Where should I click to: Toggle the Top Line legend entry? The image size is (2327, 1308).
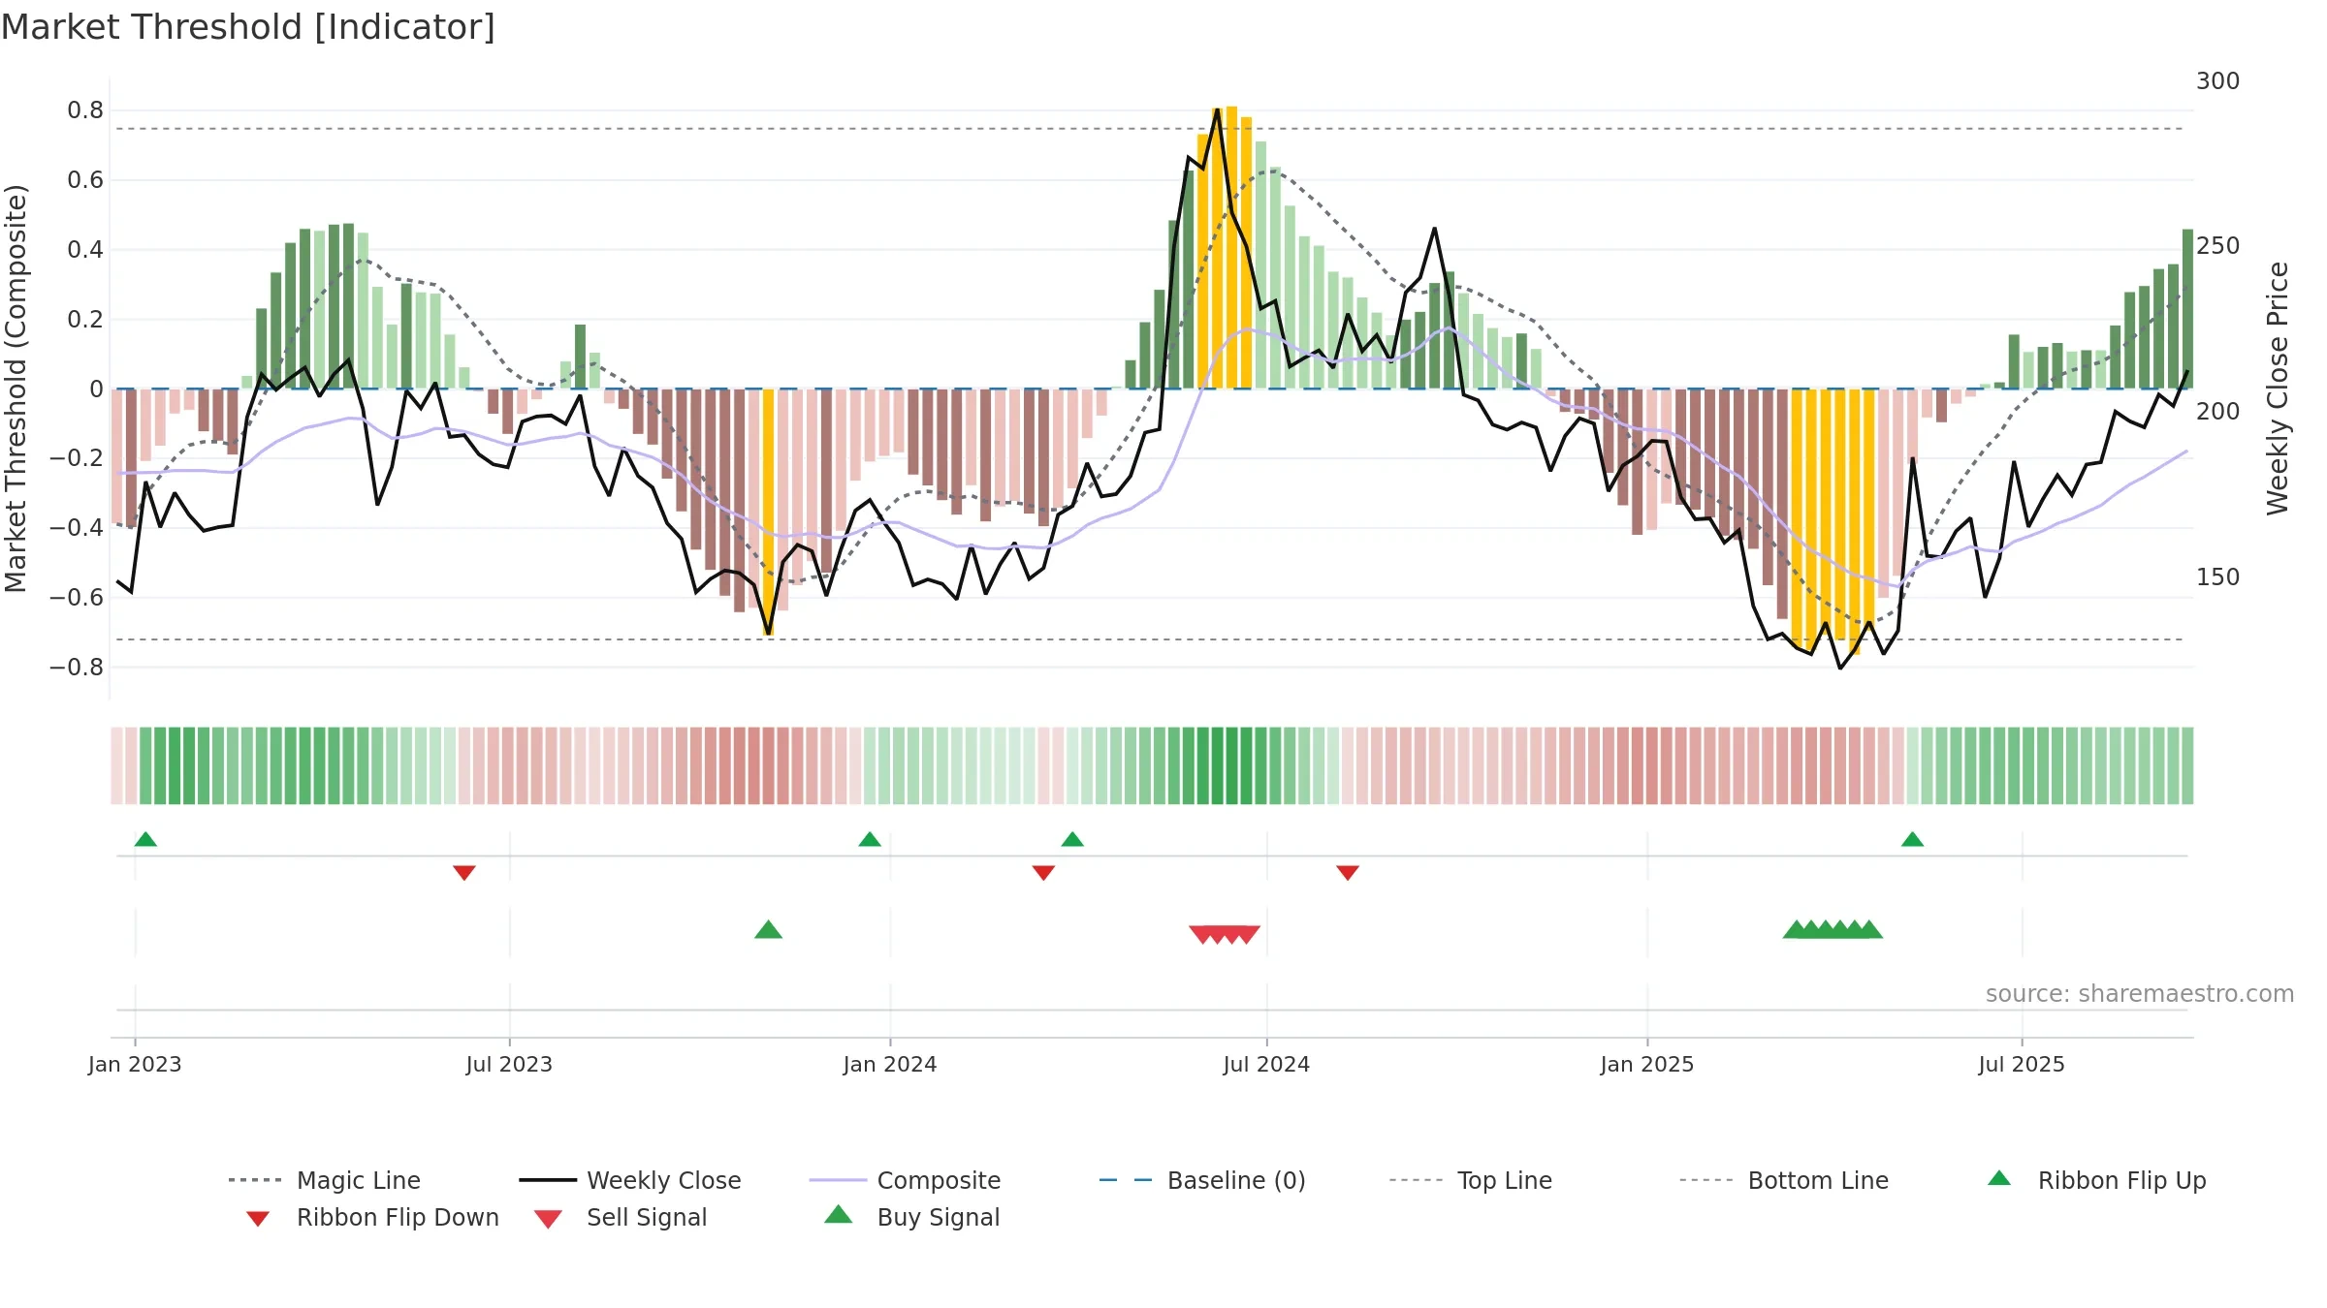[x=1471, y=1180]
